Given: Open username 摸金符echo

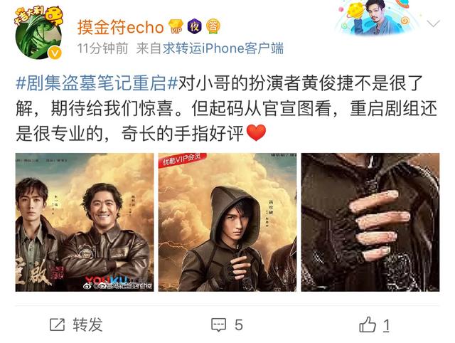Looking at the screenshot, I should (x=121, y=27).
